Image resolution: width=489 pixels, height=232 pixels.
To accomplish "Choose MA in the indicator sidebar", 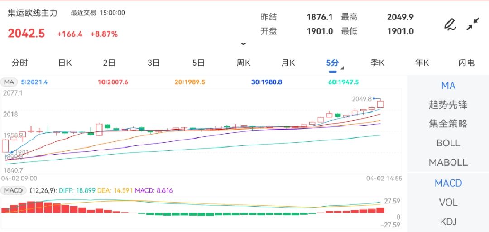I will click(448, 85).
